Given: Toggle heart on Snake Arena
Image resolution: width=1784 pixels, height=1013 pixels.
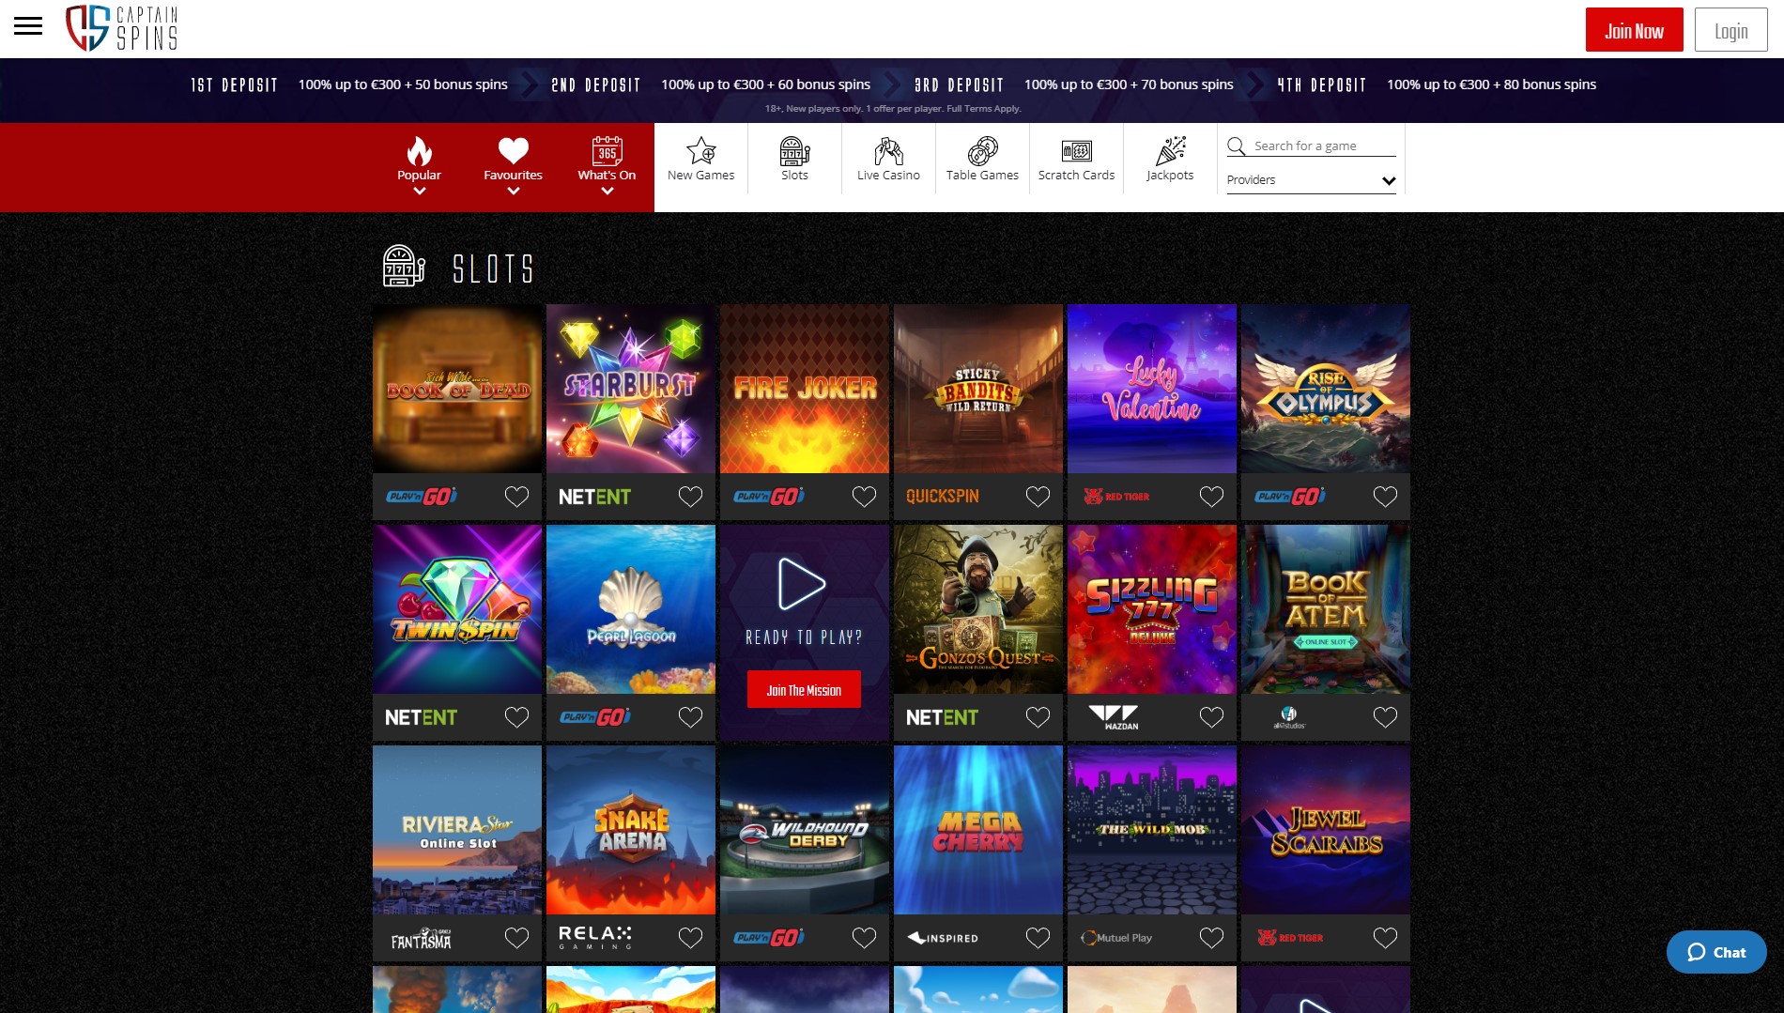Looking at the screenshot, I should pos(690,938).
